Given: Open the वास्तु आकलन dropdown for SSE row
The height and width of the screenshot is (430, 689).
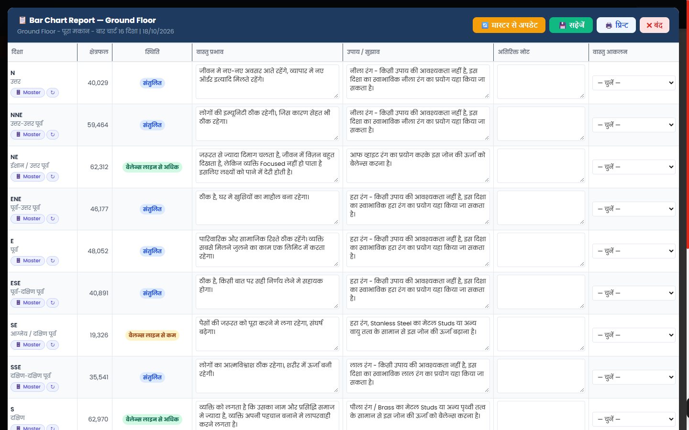Looking at the screenshot, I should point(634,377).
